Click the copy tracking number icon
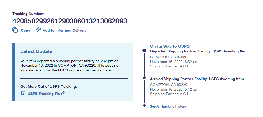The image size is (263, 117). (15, 30)
